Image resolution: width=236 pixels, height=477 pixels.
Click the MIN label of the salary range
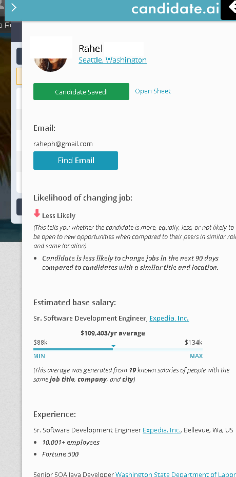point(39,356)
